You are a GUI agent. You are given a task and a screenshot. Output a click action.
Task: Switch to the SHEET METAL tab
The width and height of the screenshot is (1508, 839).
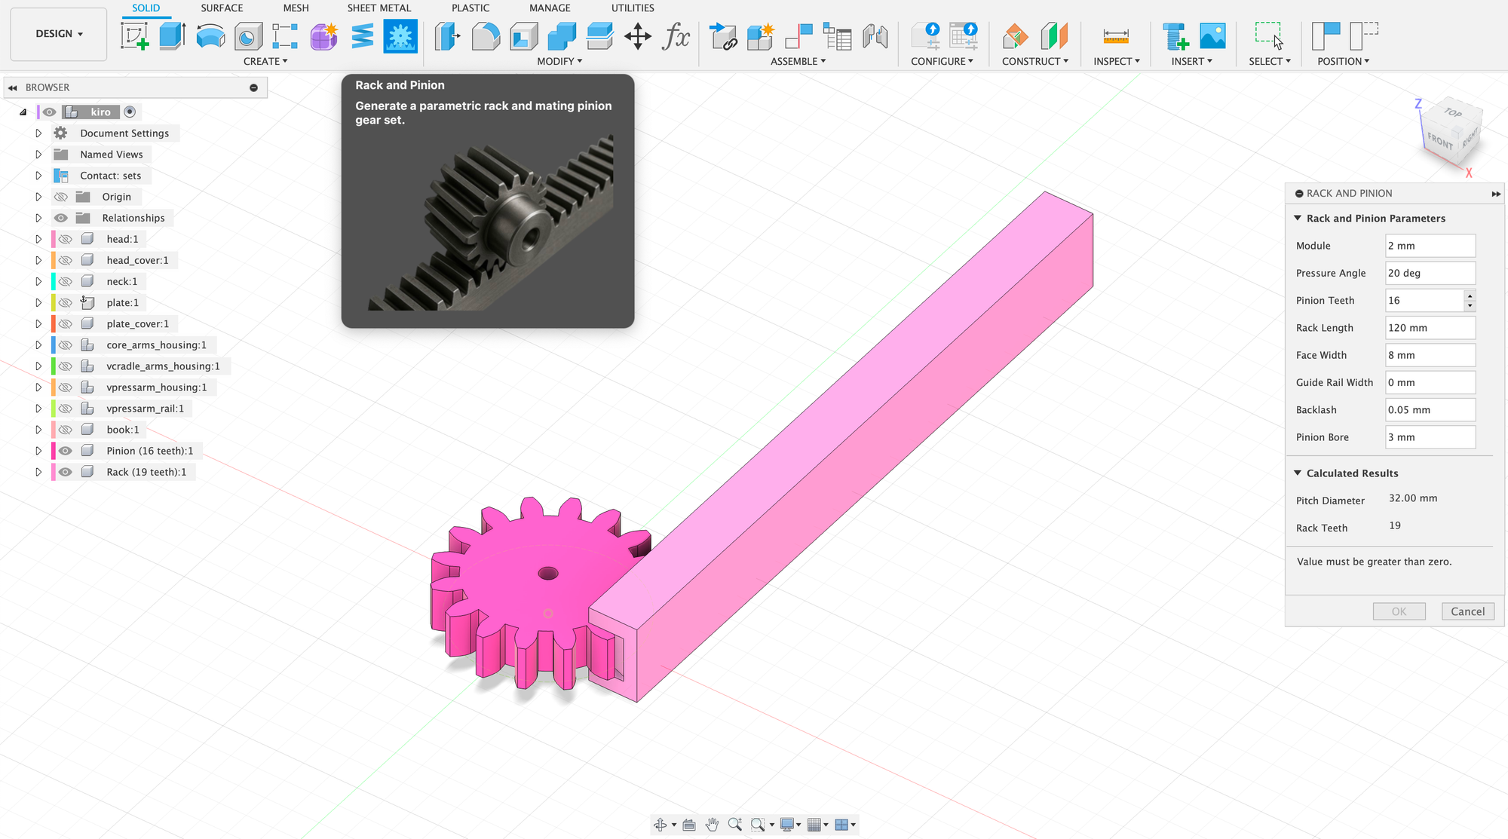point(379,8)
